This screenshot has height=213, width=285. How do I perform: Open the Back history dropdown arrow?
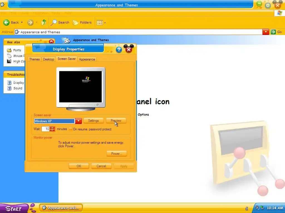click(x=22, y=22)
